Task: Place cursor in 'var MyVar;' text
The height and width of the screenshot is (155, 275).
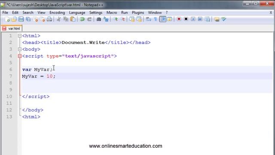Action: pyautogui.click(x=37, y=70)
